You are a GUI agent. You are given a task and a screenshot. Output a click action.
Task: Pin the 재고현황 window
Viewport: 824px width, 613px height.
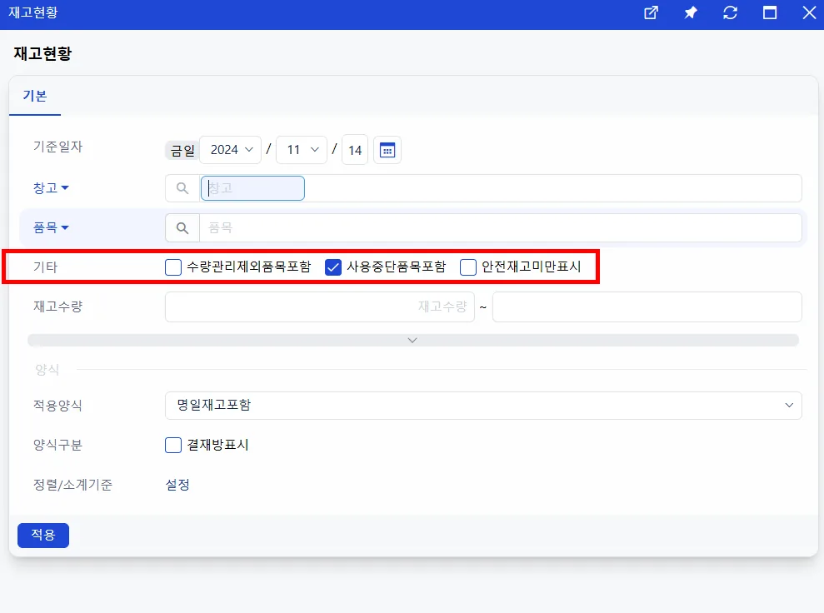tap(691, 12)
